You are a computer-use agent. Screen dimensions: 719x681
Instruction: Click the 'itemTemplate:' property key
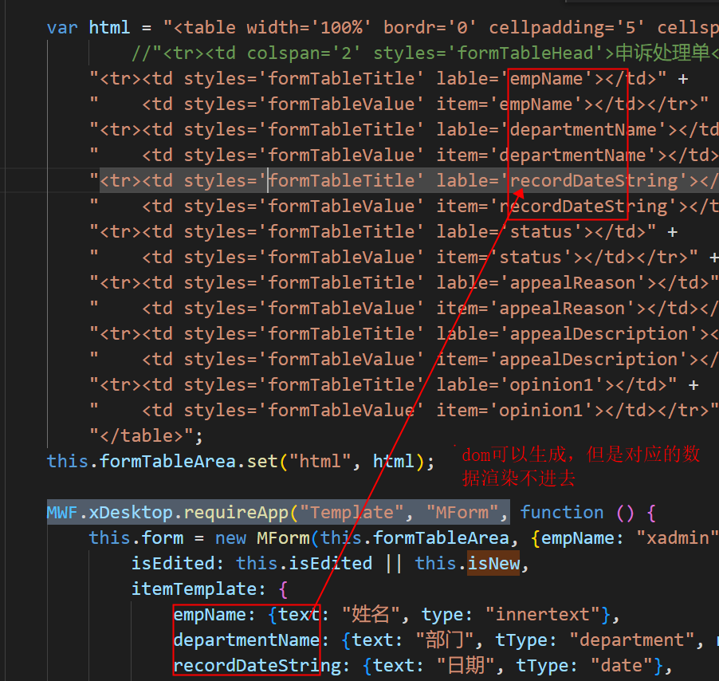tap(198, 588)
